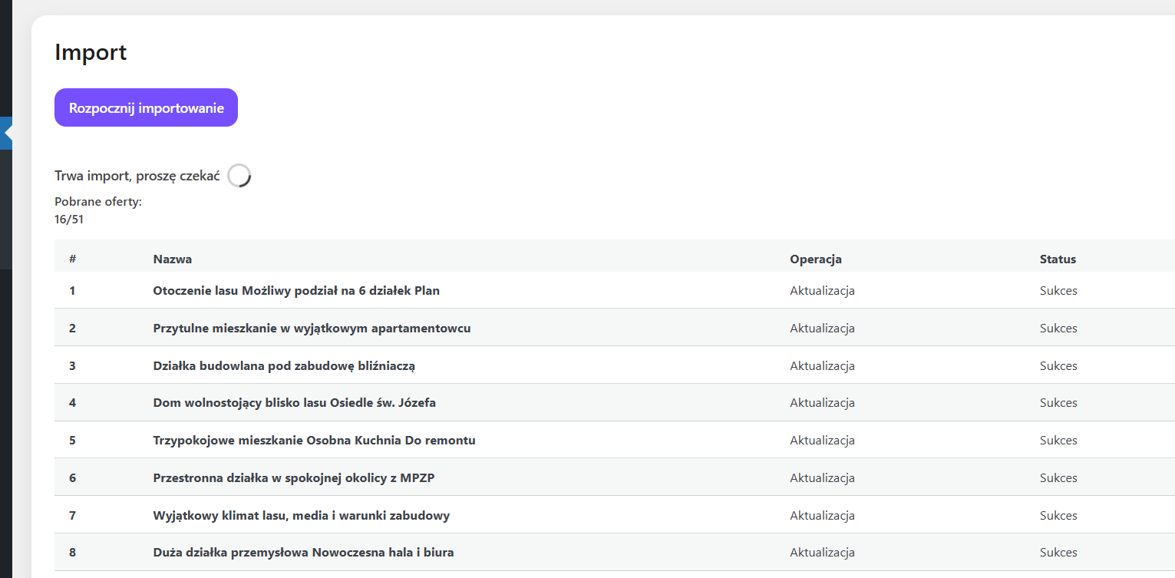Click the # column header
Image resolution: width=1175 pixels, height=578 pixels.
72,259
